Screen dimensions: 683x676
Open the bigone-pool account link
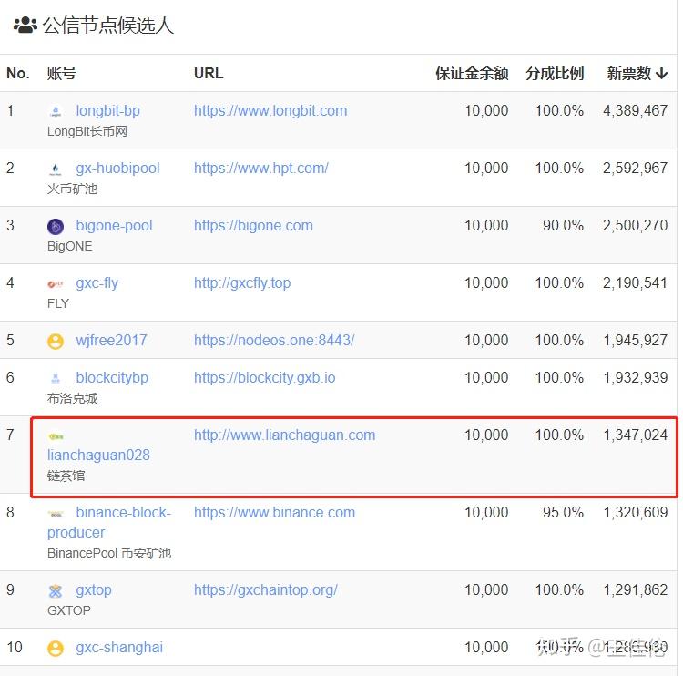114,226
